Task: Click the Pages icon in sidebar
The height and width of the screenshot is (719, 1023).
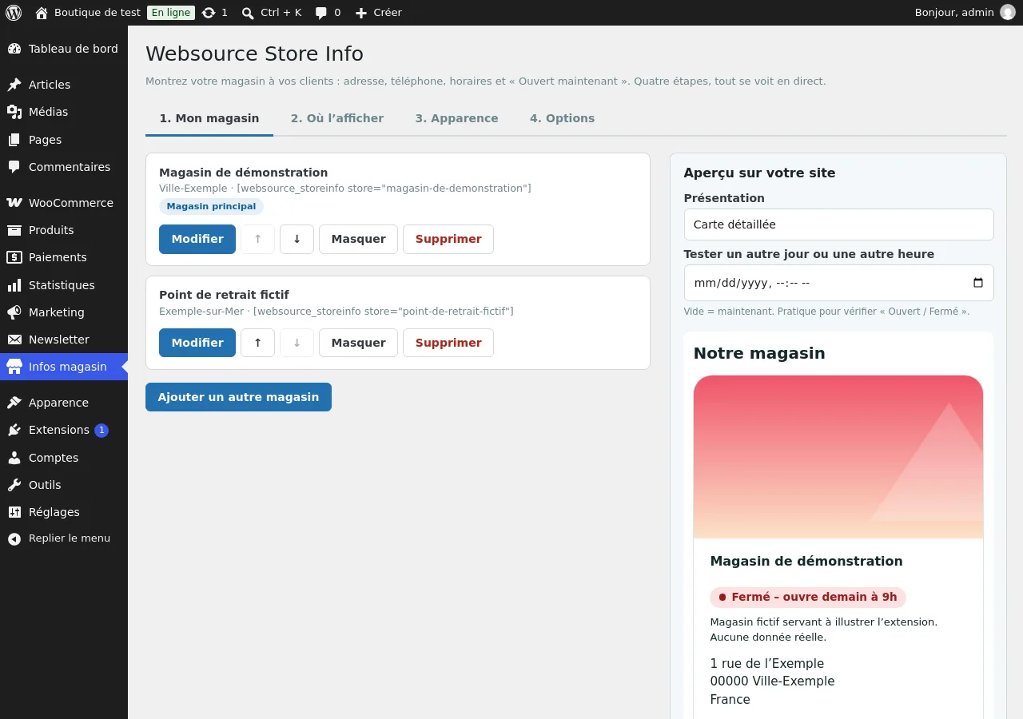Action: [x=14, y=140]
